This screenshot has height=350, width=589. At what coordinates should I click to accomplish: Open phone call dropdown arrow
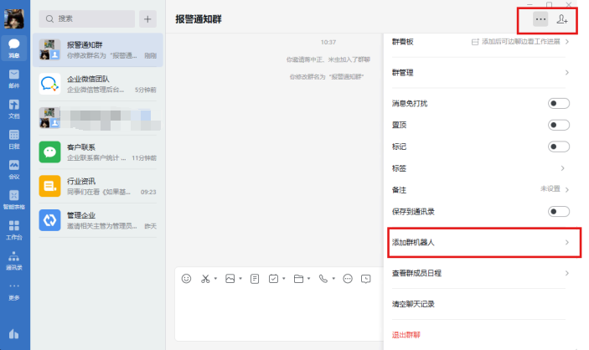pyautogui.click(x=333, y=279)
